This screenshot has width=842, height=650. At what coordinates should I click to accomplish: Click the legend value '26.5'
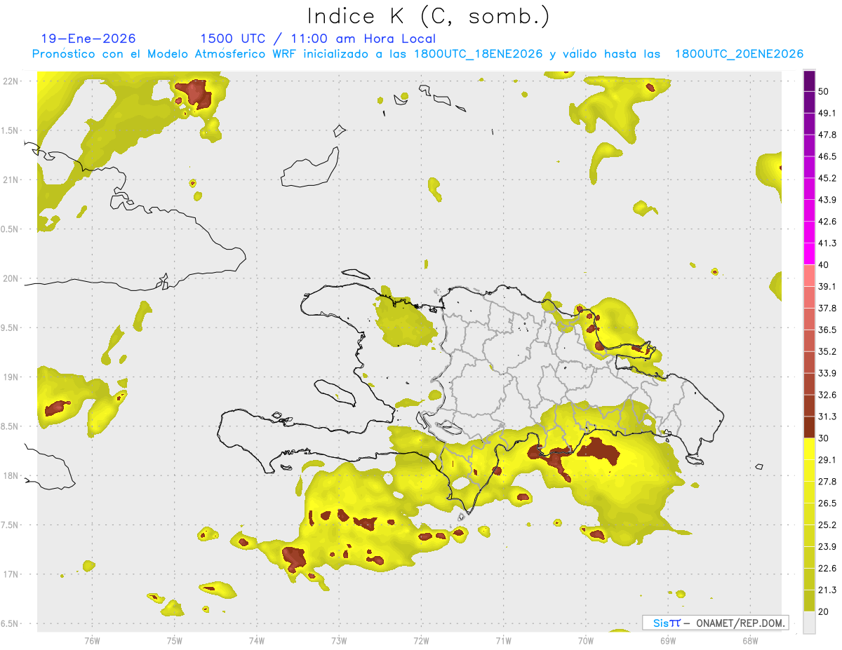[x=827, y=503]
